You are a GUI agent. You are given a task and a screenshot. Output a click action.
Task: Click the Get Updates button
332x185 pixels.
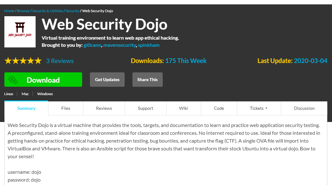click(x=107, y=80)
